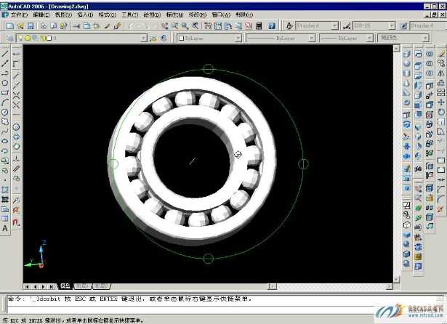This screenshot has width=447, height=324.
Task: Click right orbit handle on green arcball
Action: [x=303, y=163]
